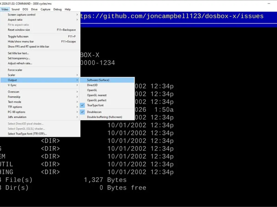The image size is (277, 207).
Task: Minimize the DOSBox-X window
Action: [x=269, y=3]
